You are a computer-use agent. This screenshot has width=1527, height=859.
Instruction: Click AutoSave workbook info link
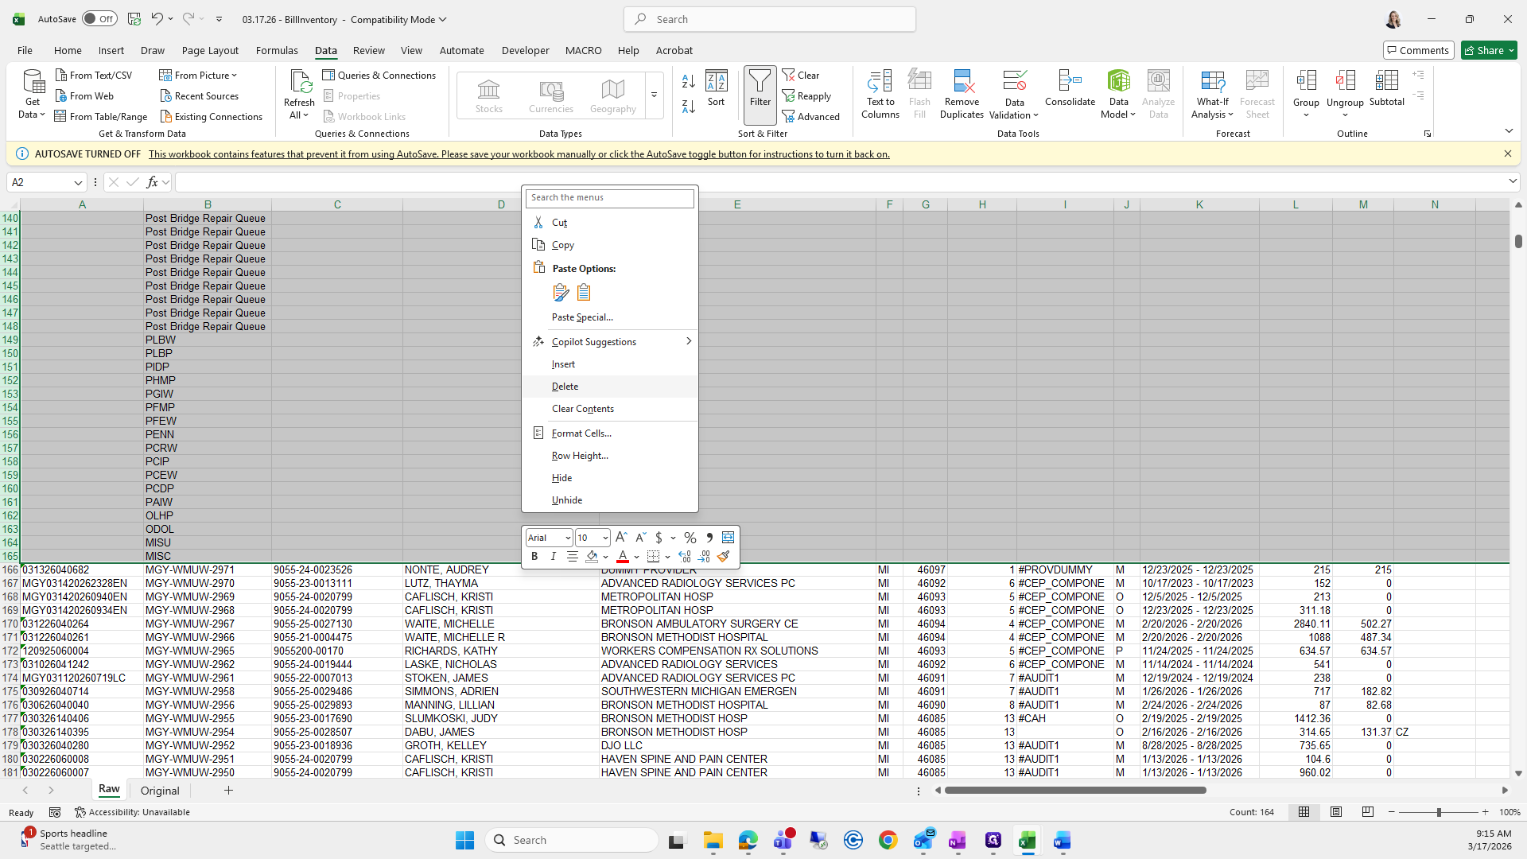pyautogui.click(x=519, y=154)
